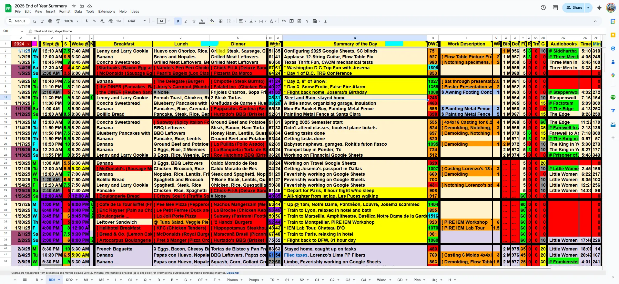This screenshot has height=284, width=619.
Task: Open the fill color picker
Action: pos(212,21)
